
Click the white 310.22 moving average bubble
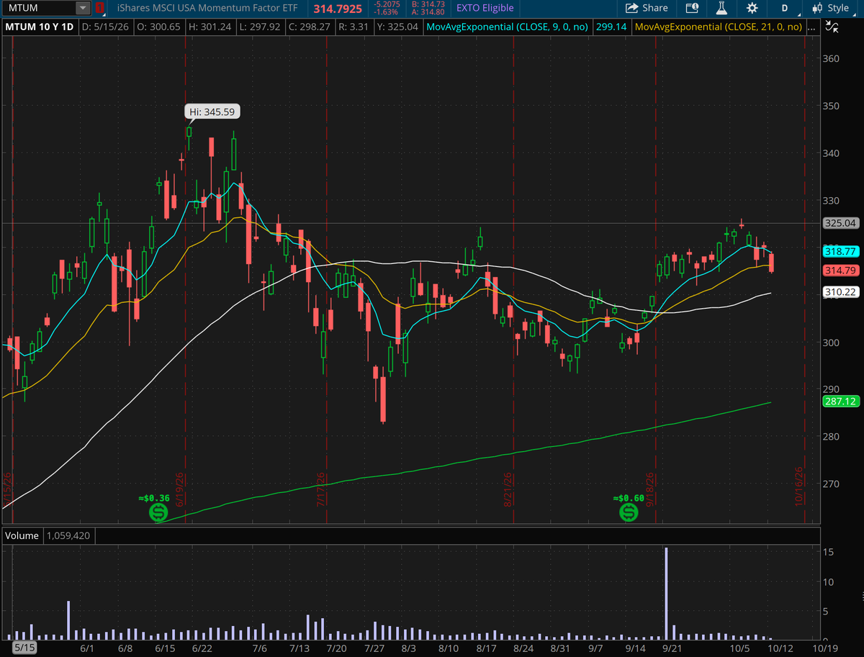coord(841,292)
